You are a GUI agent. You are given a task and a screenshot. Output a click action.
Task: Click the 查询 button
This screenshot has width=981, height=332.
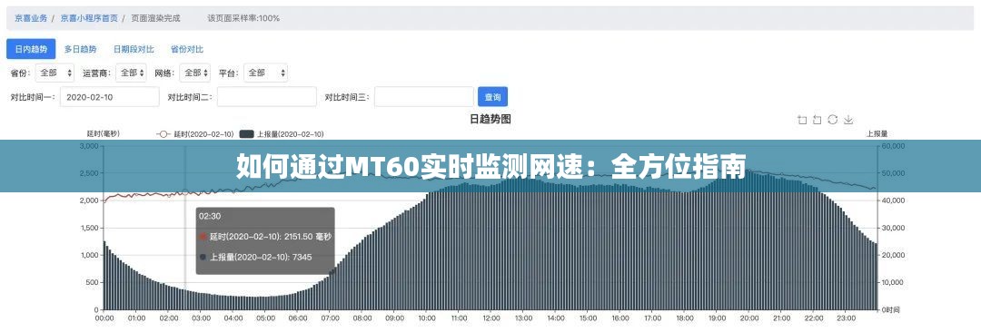[492, 97]
